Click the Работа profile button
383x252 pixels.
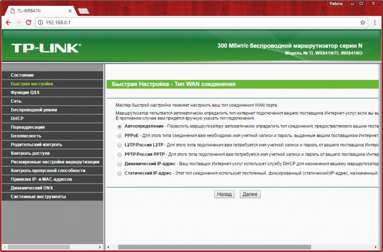336,3
